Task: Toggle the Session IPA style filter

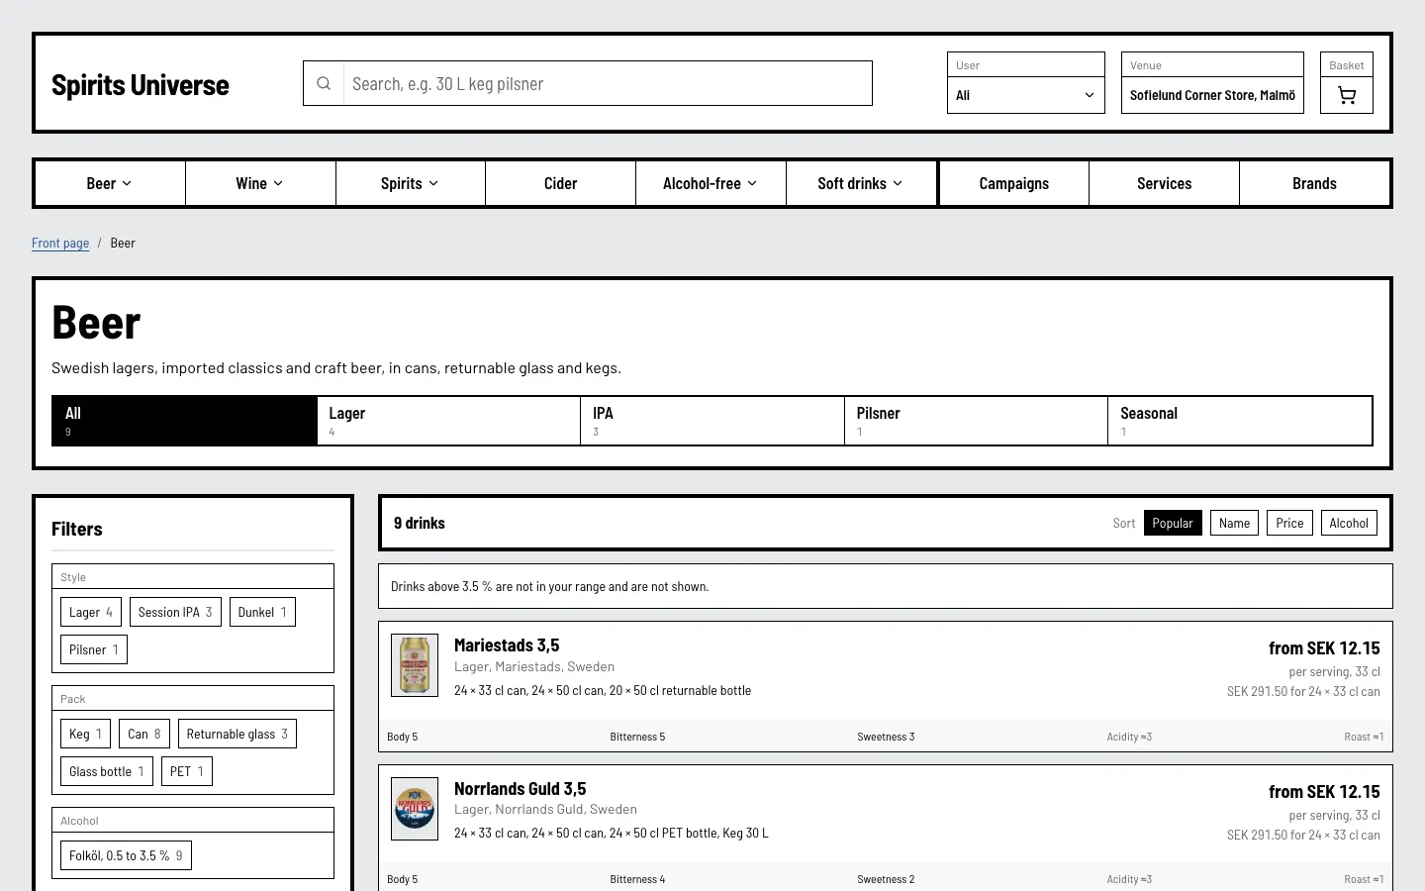Action: click(x=175, y=612)
